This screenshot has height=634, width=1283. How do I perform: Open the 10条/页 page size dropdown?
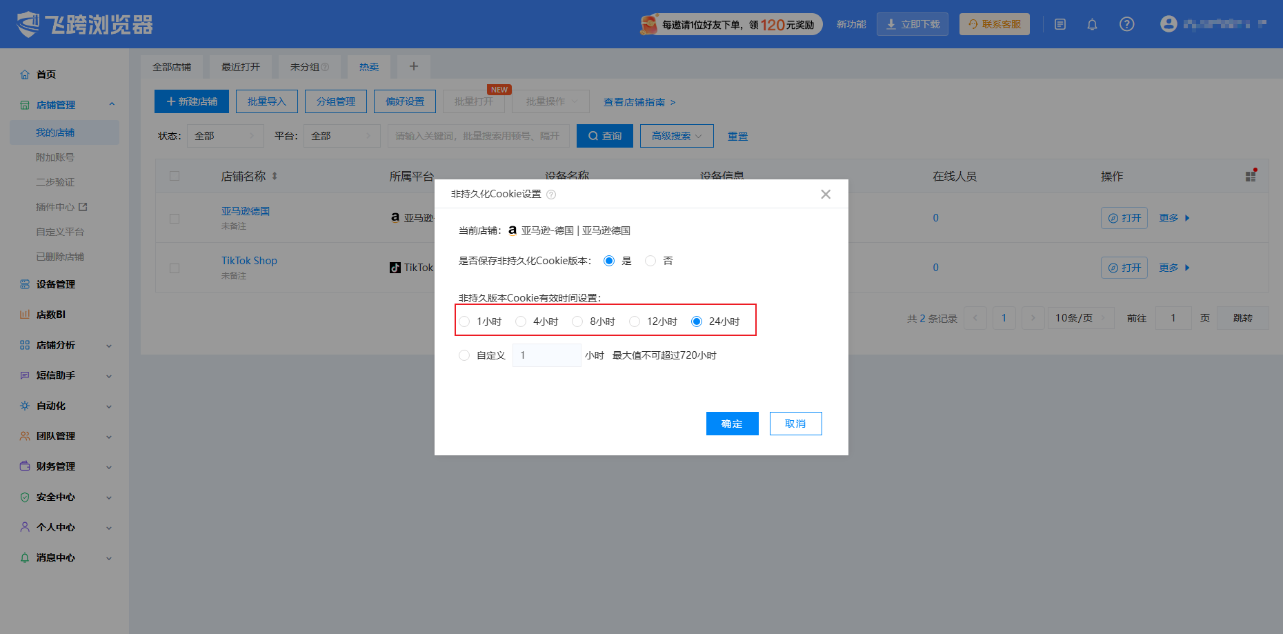click(x=1081, y=318)
